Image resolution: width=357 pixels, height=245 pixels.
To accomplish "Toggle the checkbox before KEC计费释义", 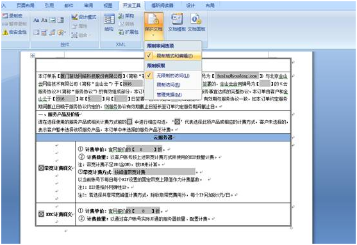I will [41, 214].
